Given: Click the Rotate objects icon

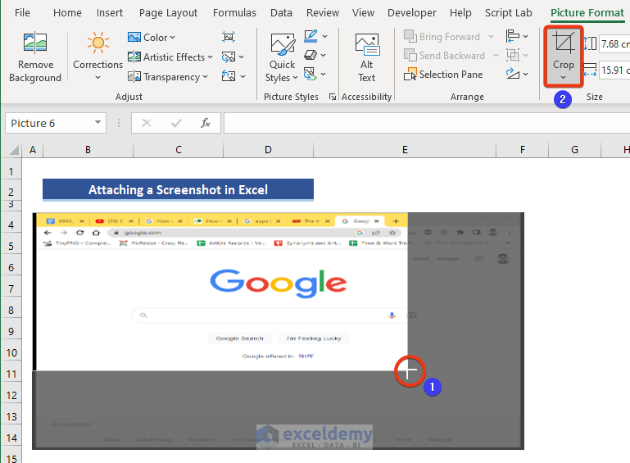Looking at the screenshot, I should coord(512,74).
